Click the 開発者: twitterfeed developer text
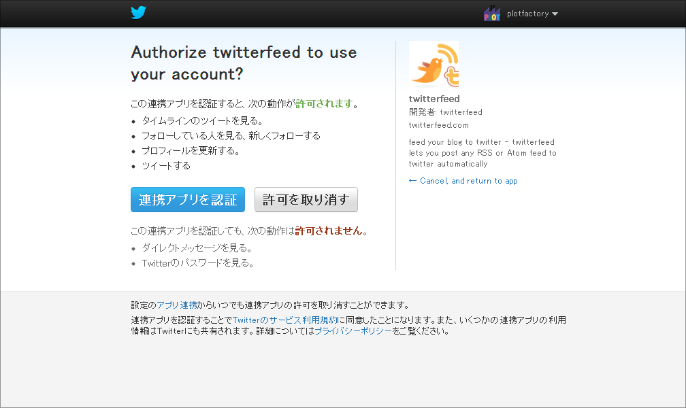The image size is (686, 408). coord(445,112)
